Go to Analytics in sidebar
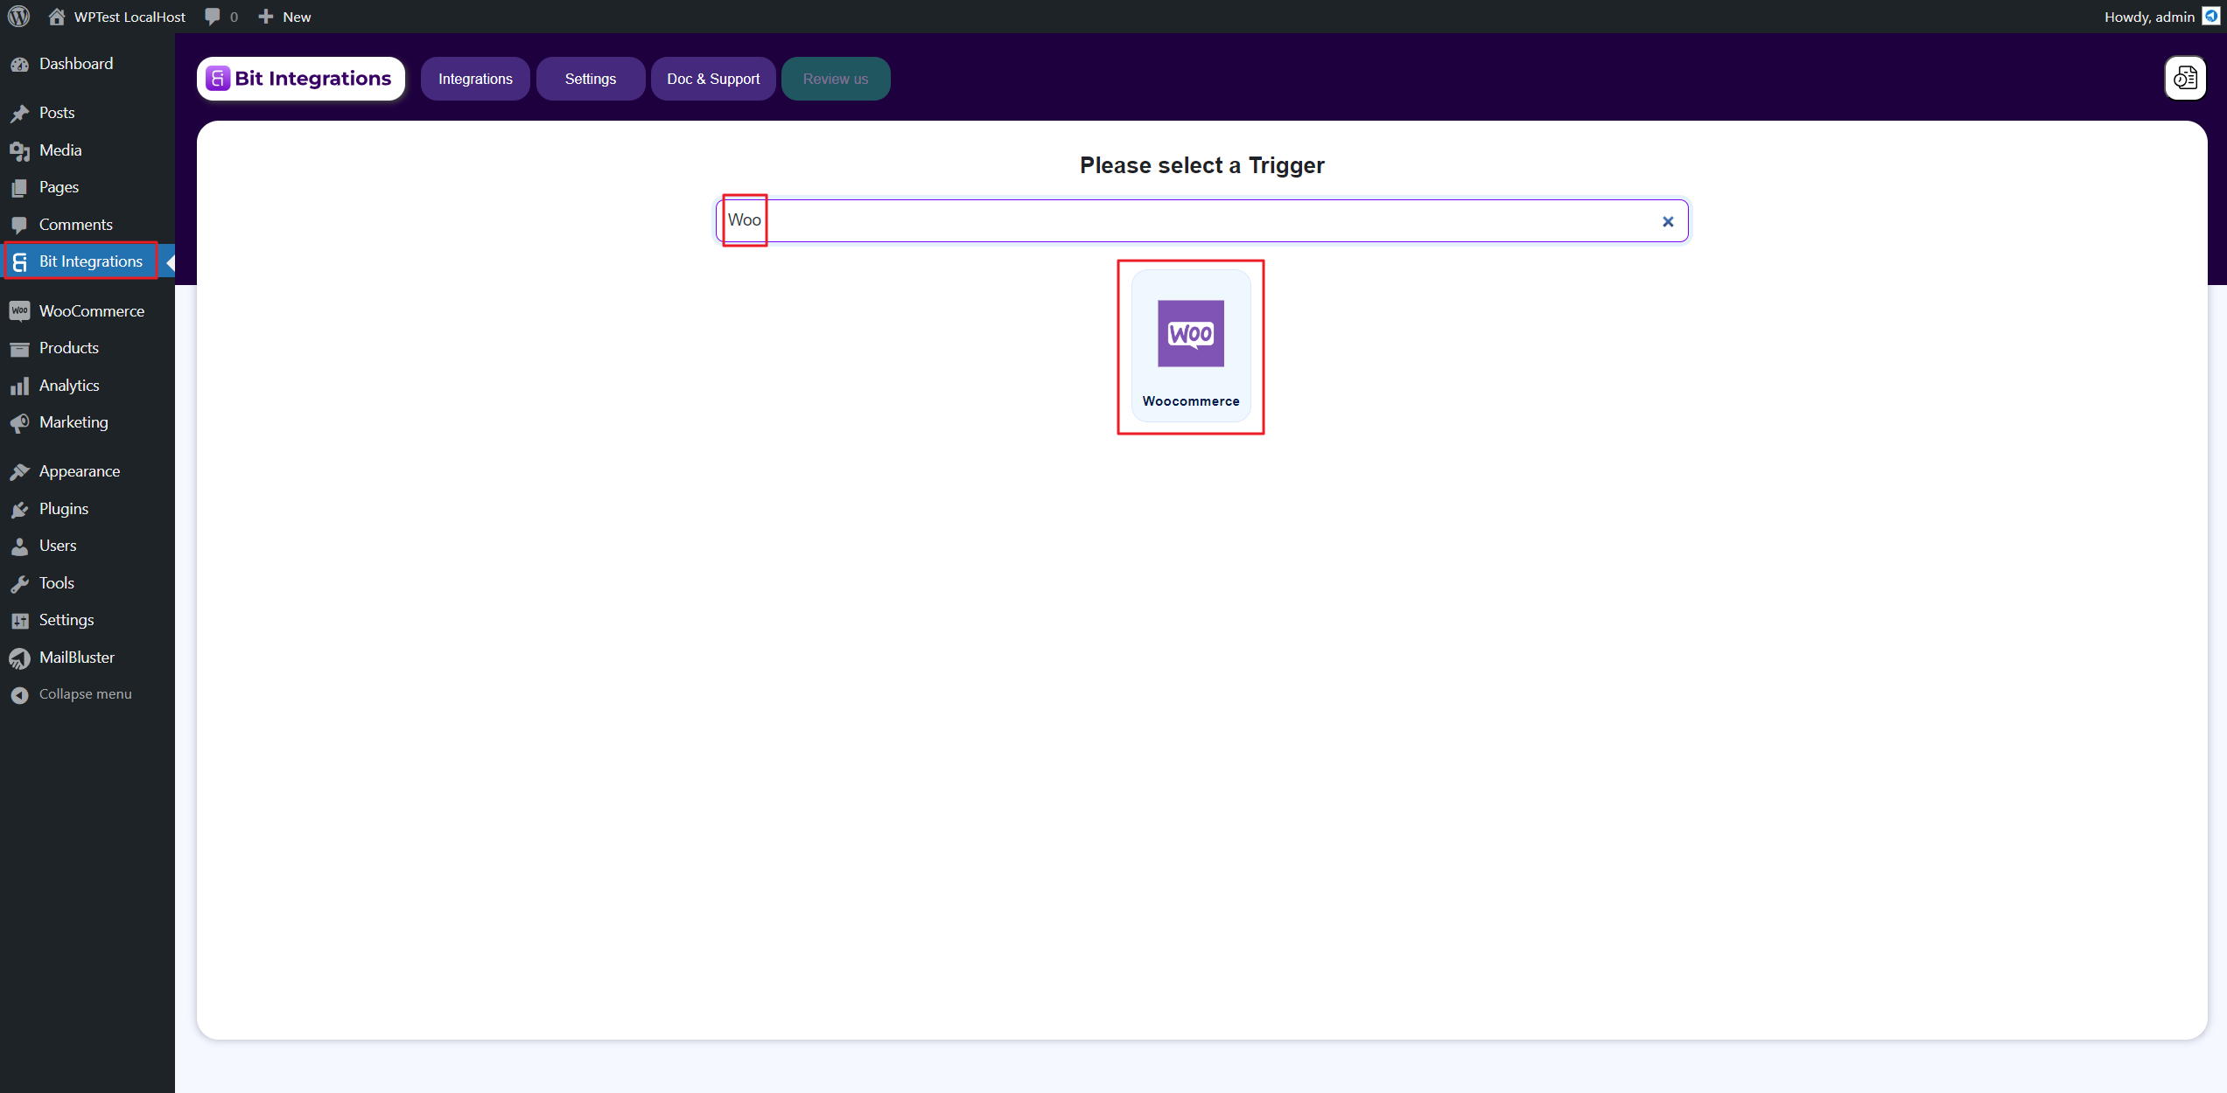The width and height of the screenshot is (2227, 1093). point(69,386)
